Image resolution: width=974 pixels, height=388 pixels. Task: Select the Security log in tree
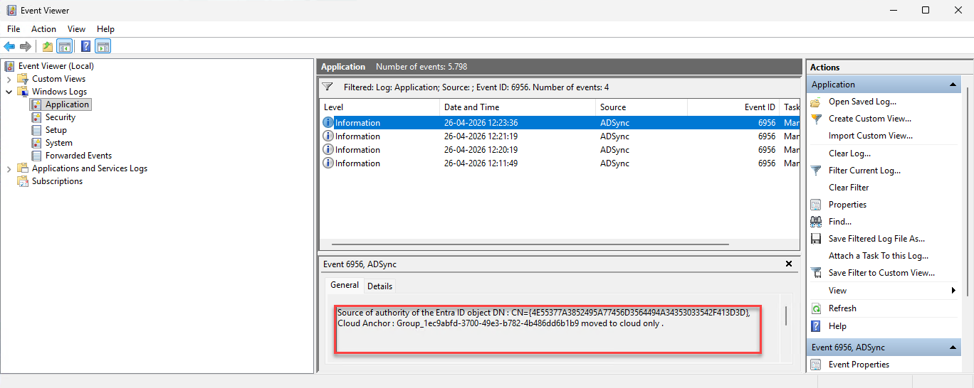[60, 117]
